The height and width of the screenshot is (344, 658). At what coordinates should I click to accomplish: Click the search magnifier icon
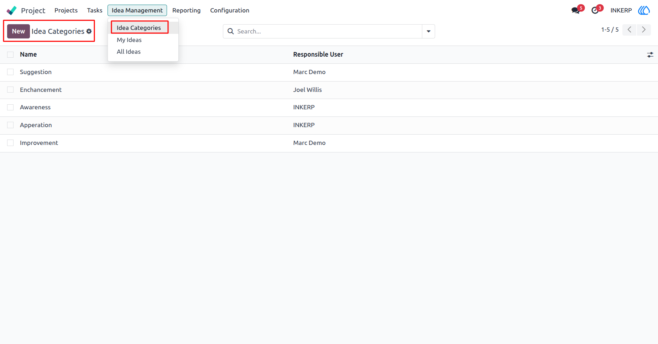click(x=231, y=31)
